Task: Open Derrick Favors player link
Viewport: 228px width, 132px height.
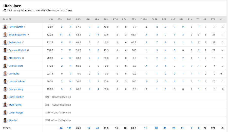Action: (x=16, y=66)
